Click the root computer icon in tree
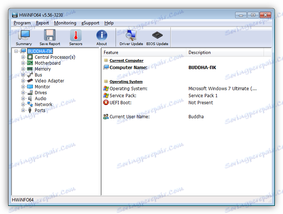 (23, 51)
